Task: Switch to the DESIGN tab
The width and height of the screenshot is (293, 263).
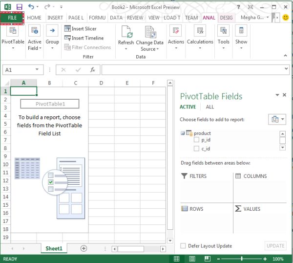Action: 226,18
